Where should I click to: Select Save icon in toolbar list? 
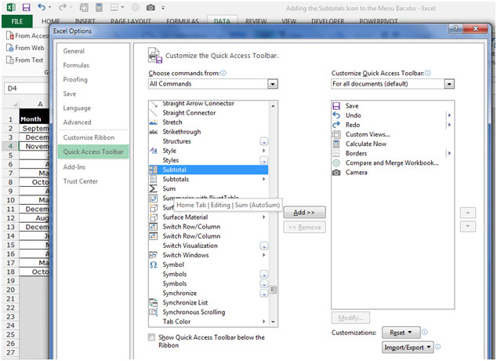point(336,106)
